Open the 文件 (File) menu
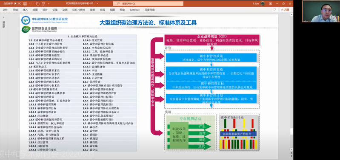The height and width of the screenshot is (160, 340). [x=5, y=10]
